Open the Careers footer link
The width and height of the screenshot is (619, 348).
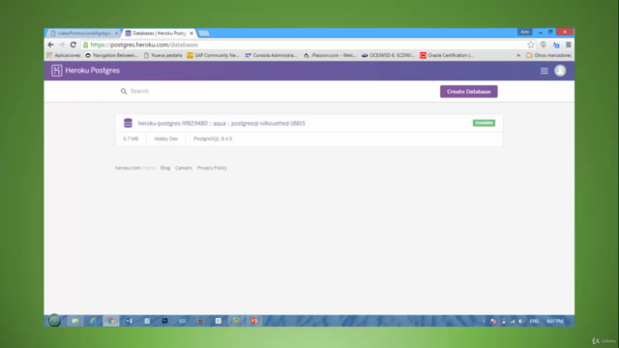click(184, 167)
